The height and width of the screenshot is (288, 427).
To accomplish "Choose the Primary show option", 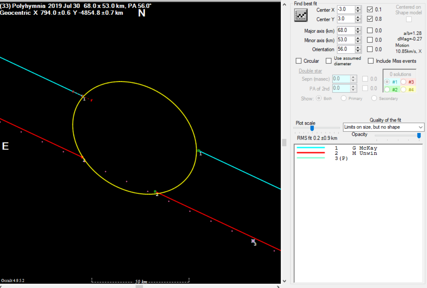I will point(344,98).
